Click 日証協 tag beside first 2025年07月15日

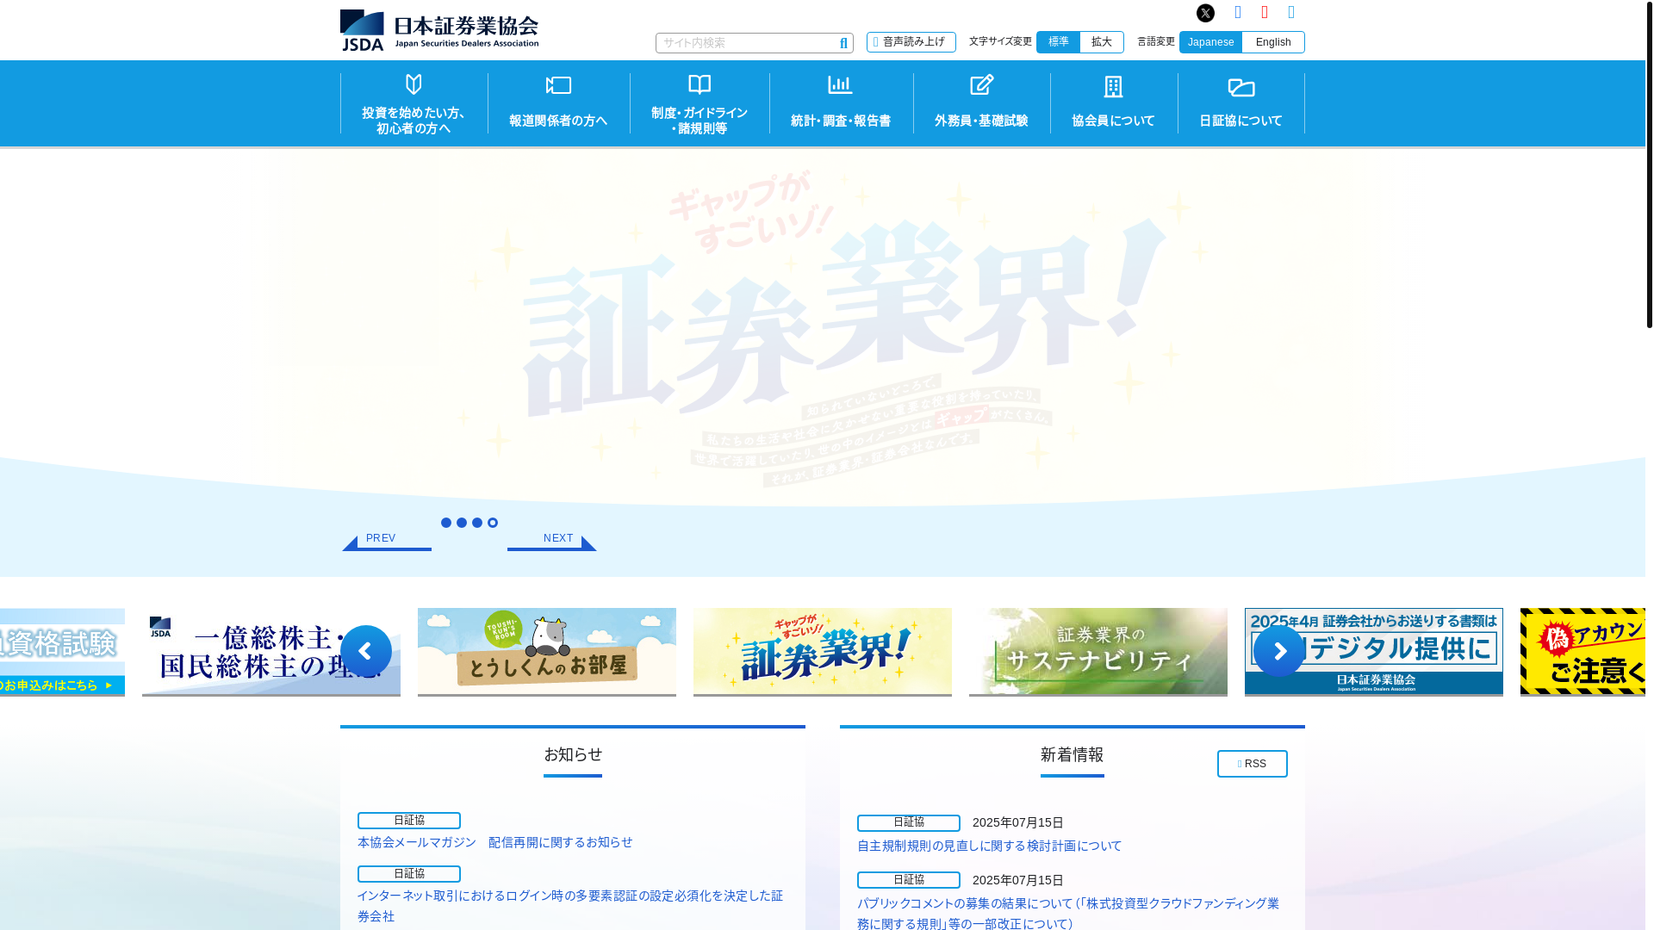tap(909, 823)
